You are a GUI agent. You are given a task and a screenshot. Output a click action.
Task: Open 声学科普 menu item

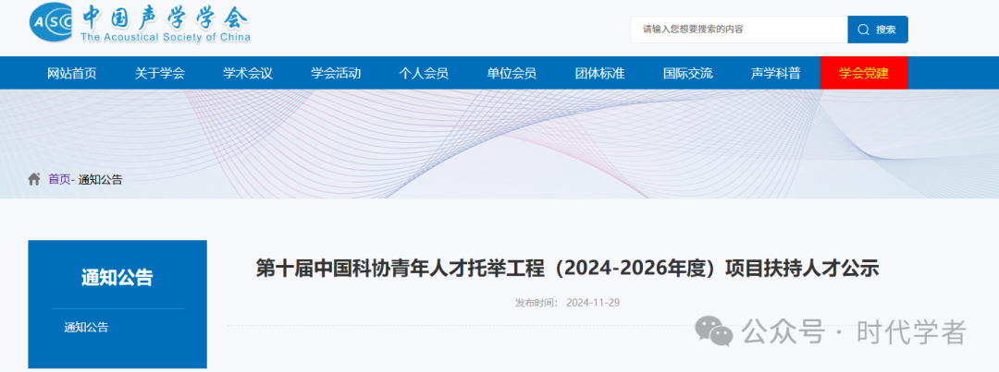tap(776, 73)
